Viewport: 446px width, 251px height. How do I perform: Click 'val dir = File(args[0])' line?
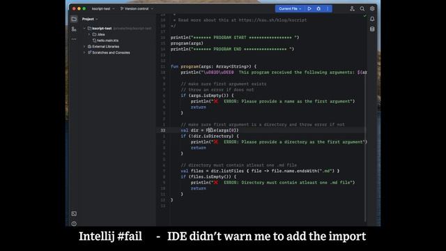click(x=210, y=130)
